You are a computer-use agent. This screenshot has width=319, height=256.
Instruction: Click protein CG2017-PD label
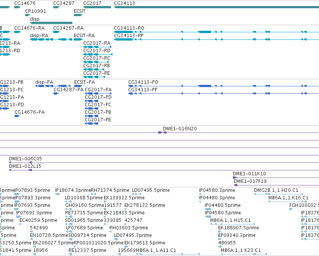tap(98, 97)
